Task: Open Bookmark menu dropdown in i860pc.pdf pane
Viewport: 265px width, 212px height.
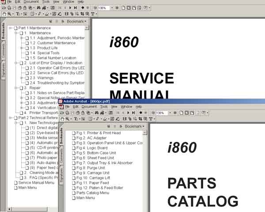Action: pyautogui.click(x=135, y=126)
